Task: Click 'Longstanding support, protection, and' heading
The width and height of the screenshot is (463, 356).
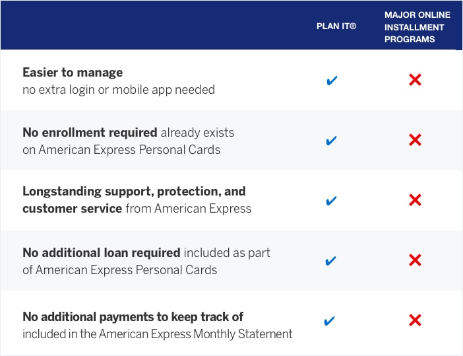Action: click(x=134, y=192)
